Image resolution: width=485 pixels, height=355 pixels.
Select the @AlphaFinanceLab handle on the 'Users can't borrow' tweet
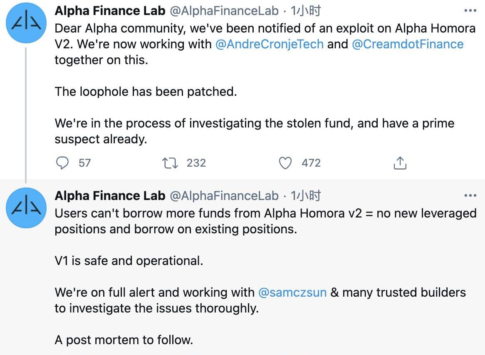pyautogui.click(x=224, y=195)
